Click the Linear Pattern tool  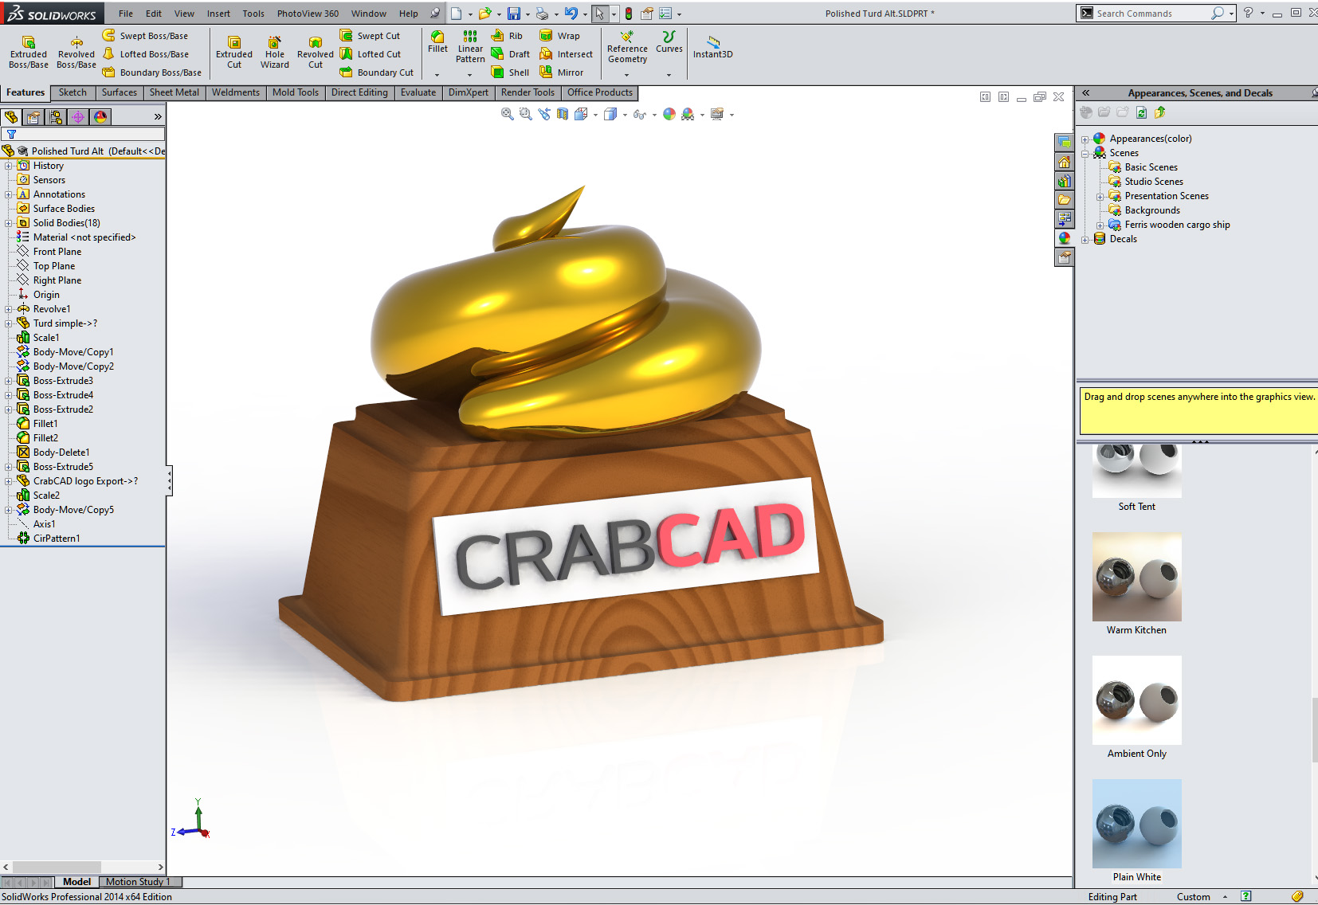tap(470, 47)
